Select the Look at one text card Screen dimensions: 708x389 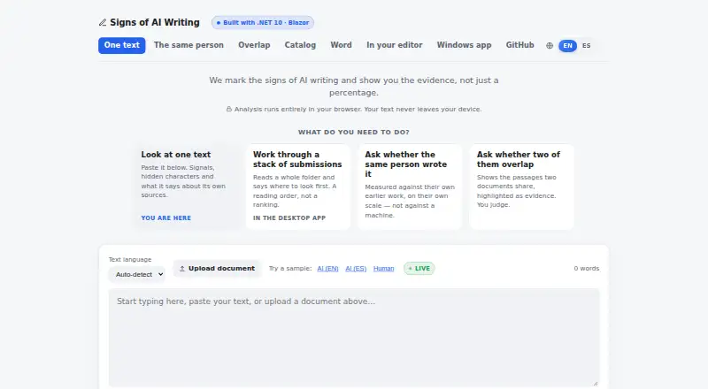pyautogui.click(x=185, y=187)
